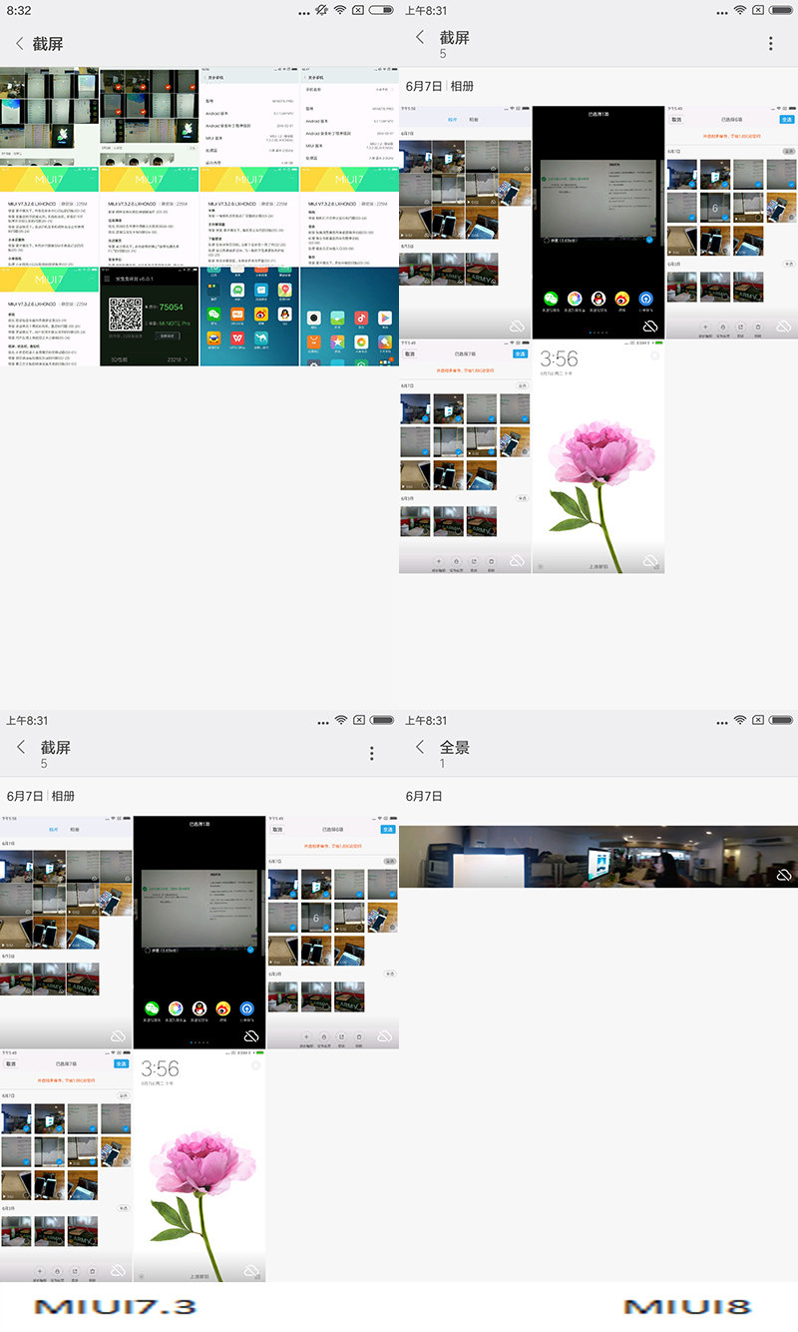The width and height of the screenshot is (798, 1332).
Task: Select 全景 album title
Action: [455, 747]
